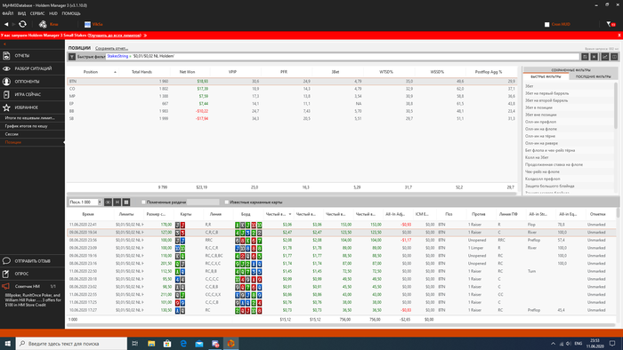This screenshot has width=623, height=350.
Task: Click the speech bubble Отправить отзыв icon
Action: [x=6, y=261]
